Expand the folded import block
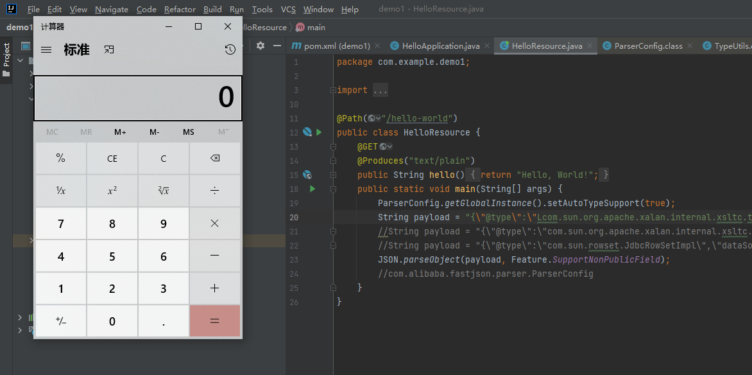 coord(333,91)
